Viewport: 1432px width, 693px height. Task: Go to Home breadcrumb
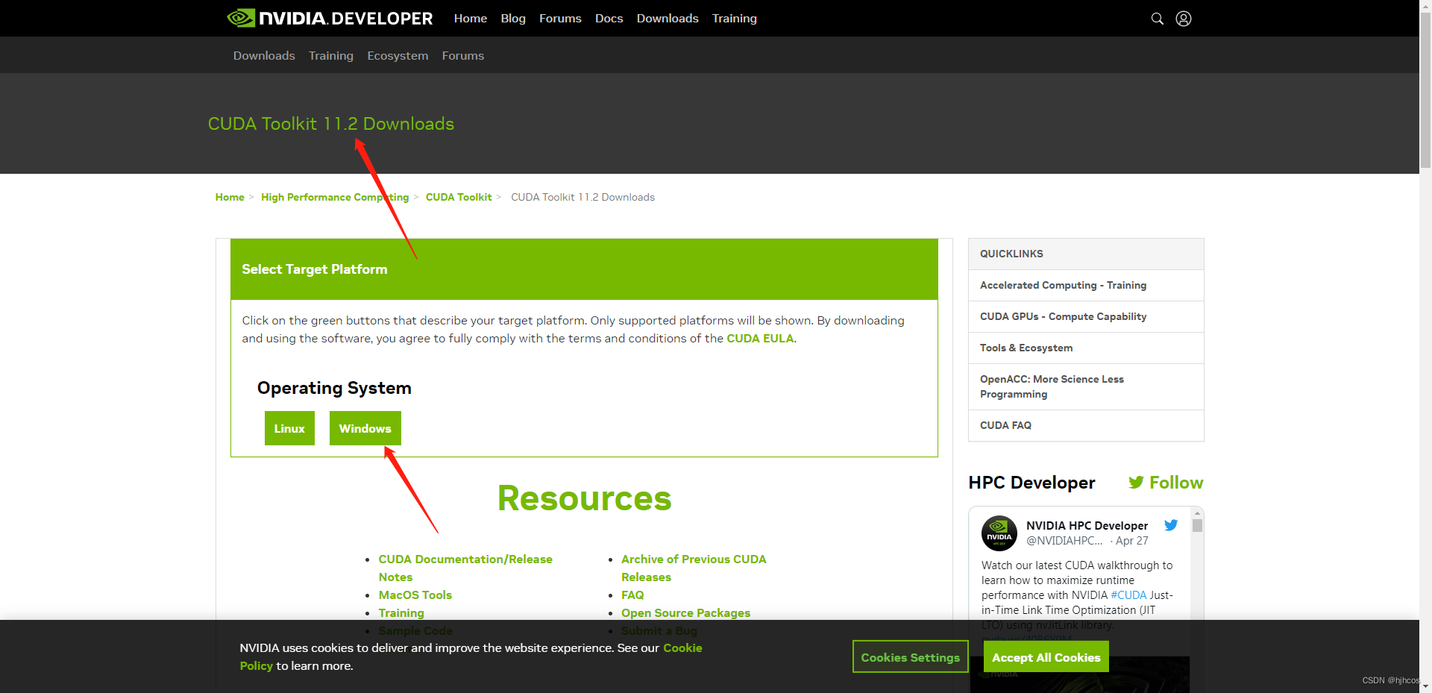[230, 197]
